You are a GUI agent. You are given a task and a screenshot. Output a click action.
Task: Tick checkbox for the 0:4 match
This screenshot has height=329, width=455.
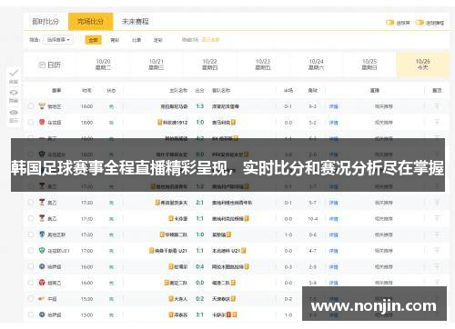click(x=31, y=266)
